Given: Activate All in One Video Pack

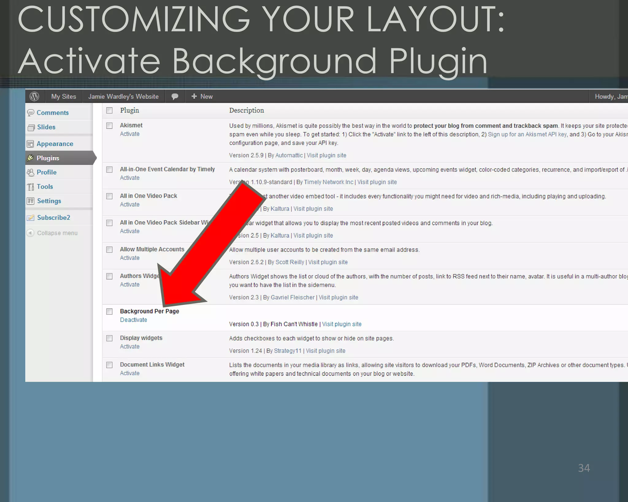Looking at the screenshot, I should click(x=130, y=204).
